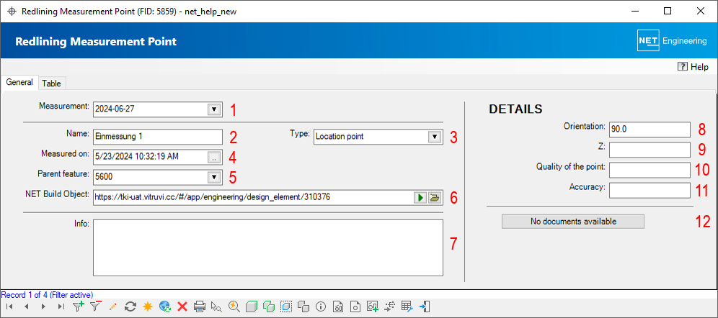Screen dimensions: 718x318
Task: Click the pencil edit icon
Action: (x=113, y=306)
